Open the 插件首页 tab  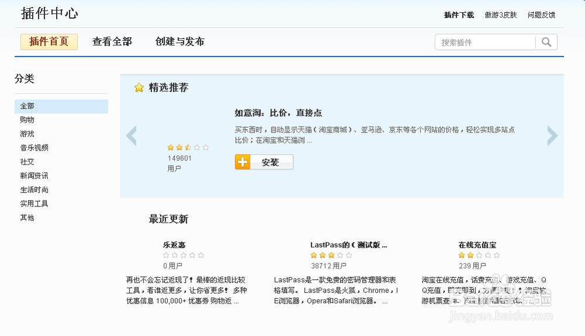49,41
